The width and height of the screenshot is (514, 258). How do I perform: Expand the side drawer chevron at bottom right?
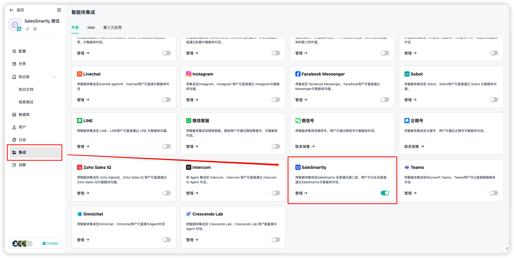(507, 249)
